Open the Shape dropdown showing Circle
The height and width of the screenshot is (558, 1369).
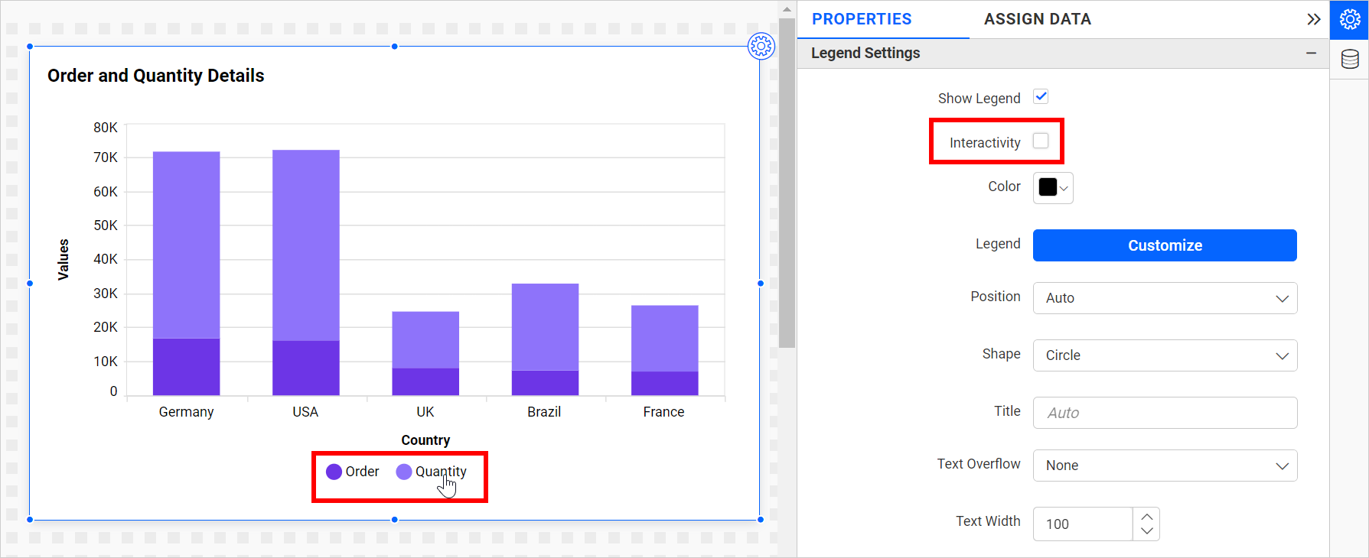pos(1164,355)
